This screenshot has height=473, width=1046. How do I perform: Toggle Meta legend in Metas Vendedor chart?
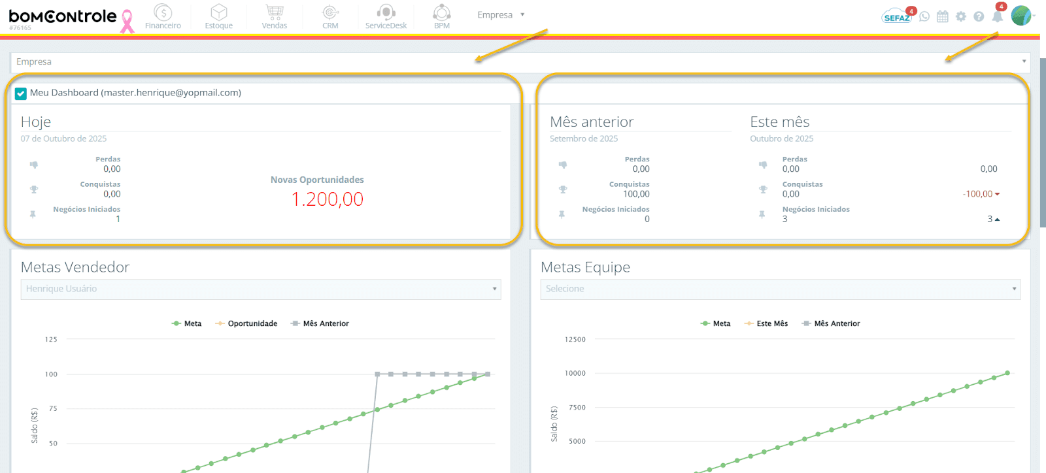(x=186, y=323)
